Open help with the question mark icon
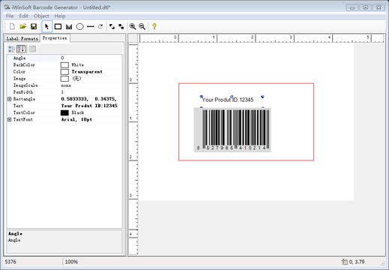 pyautogui.click(x=154, y=26)
